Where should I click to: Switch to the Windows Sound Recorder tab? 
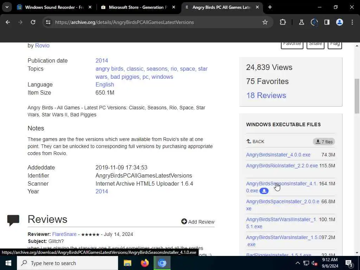point(54,7)
